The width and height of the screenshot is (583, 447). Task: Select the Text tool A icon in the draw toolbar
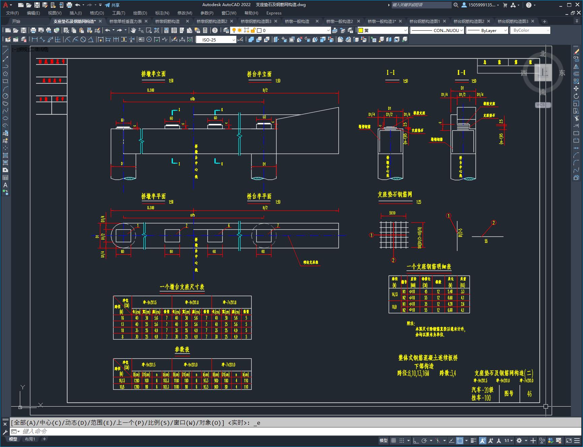tap(5, 185)
